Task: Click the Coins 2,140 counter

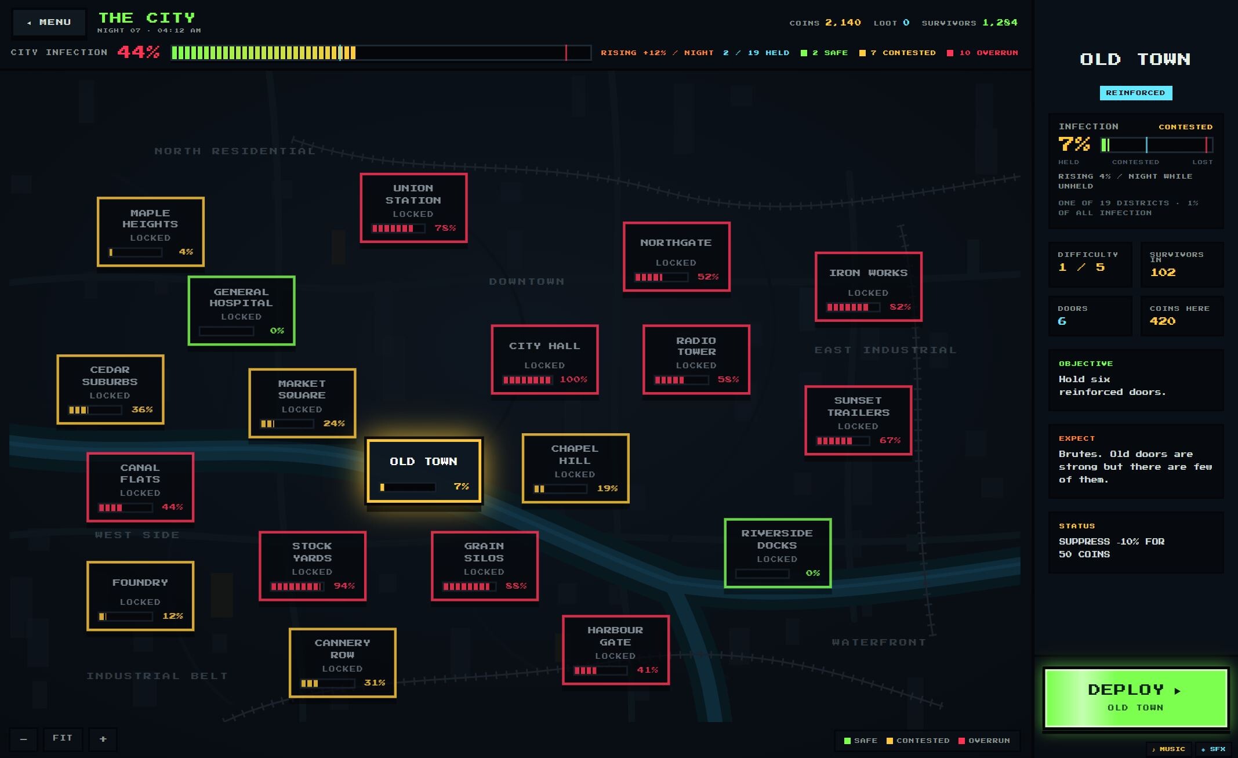Action: (x=825, y=23)
